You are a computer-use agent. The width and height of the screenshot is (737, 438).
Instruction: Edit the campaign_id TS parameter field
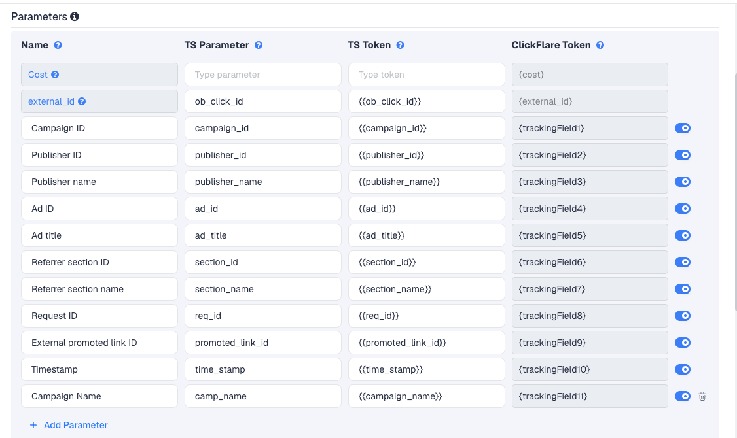pos(262,128)
